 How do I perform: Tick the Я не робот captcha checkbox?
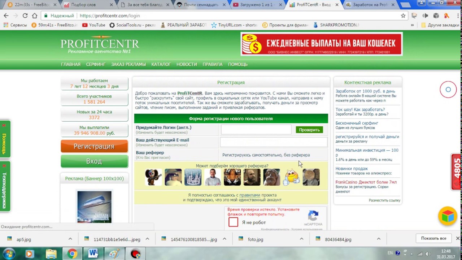coord(233,222)
